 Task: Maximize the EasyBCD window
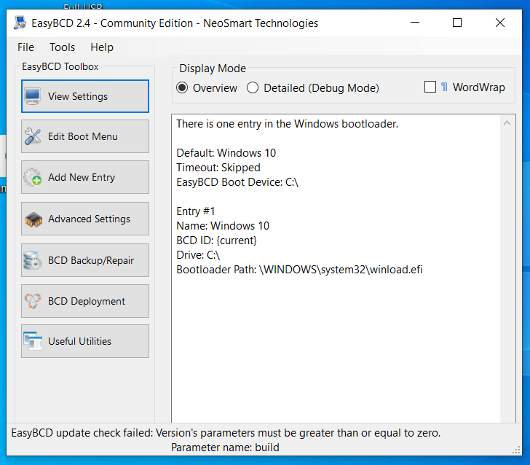(457, 23)
